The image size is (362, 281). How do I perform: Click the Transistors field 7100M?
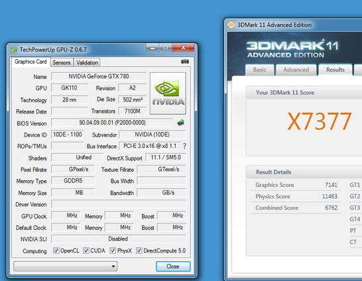[133, 111]
